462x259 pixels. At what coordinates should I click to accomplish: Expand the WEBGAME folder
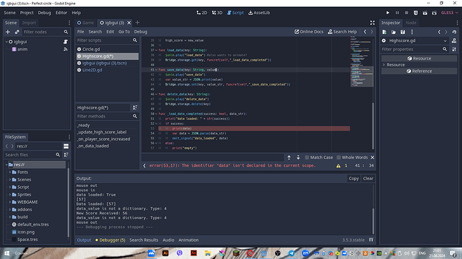10,202
